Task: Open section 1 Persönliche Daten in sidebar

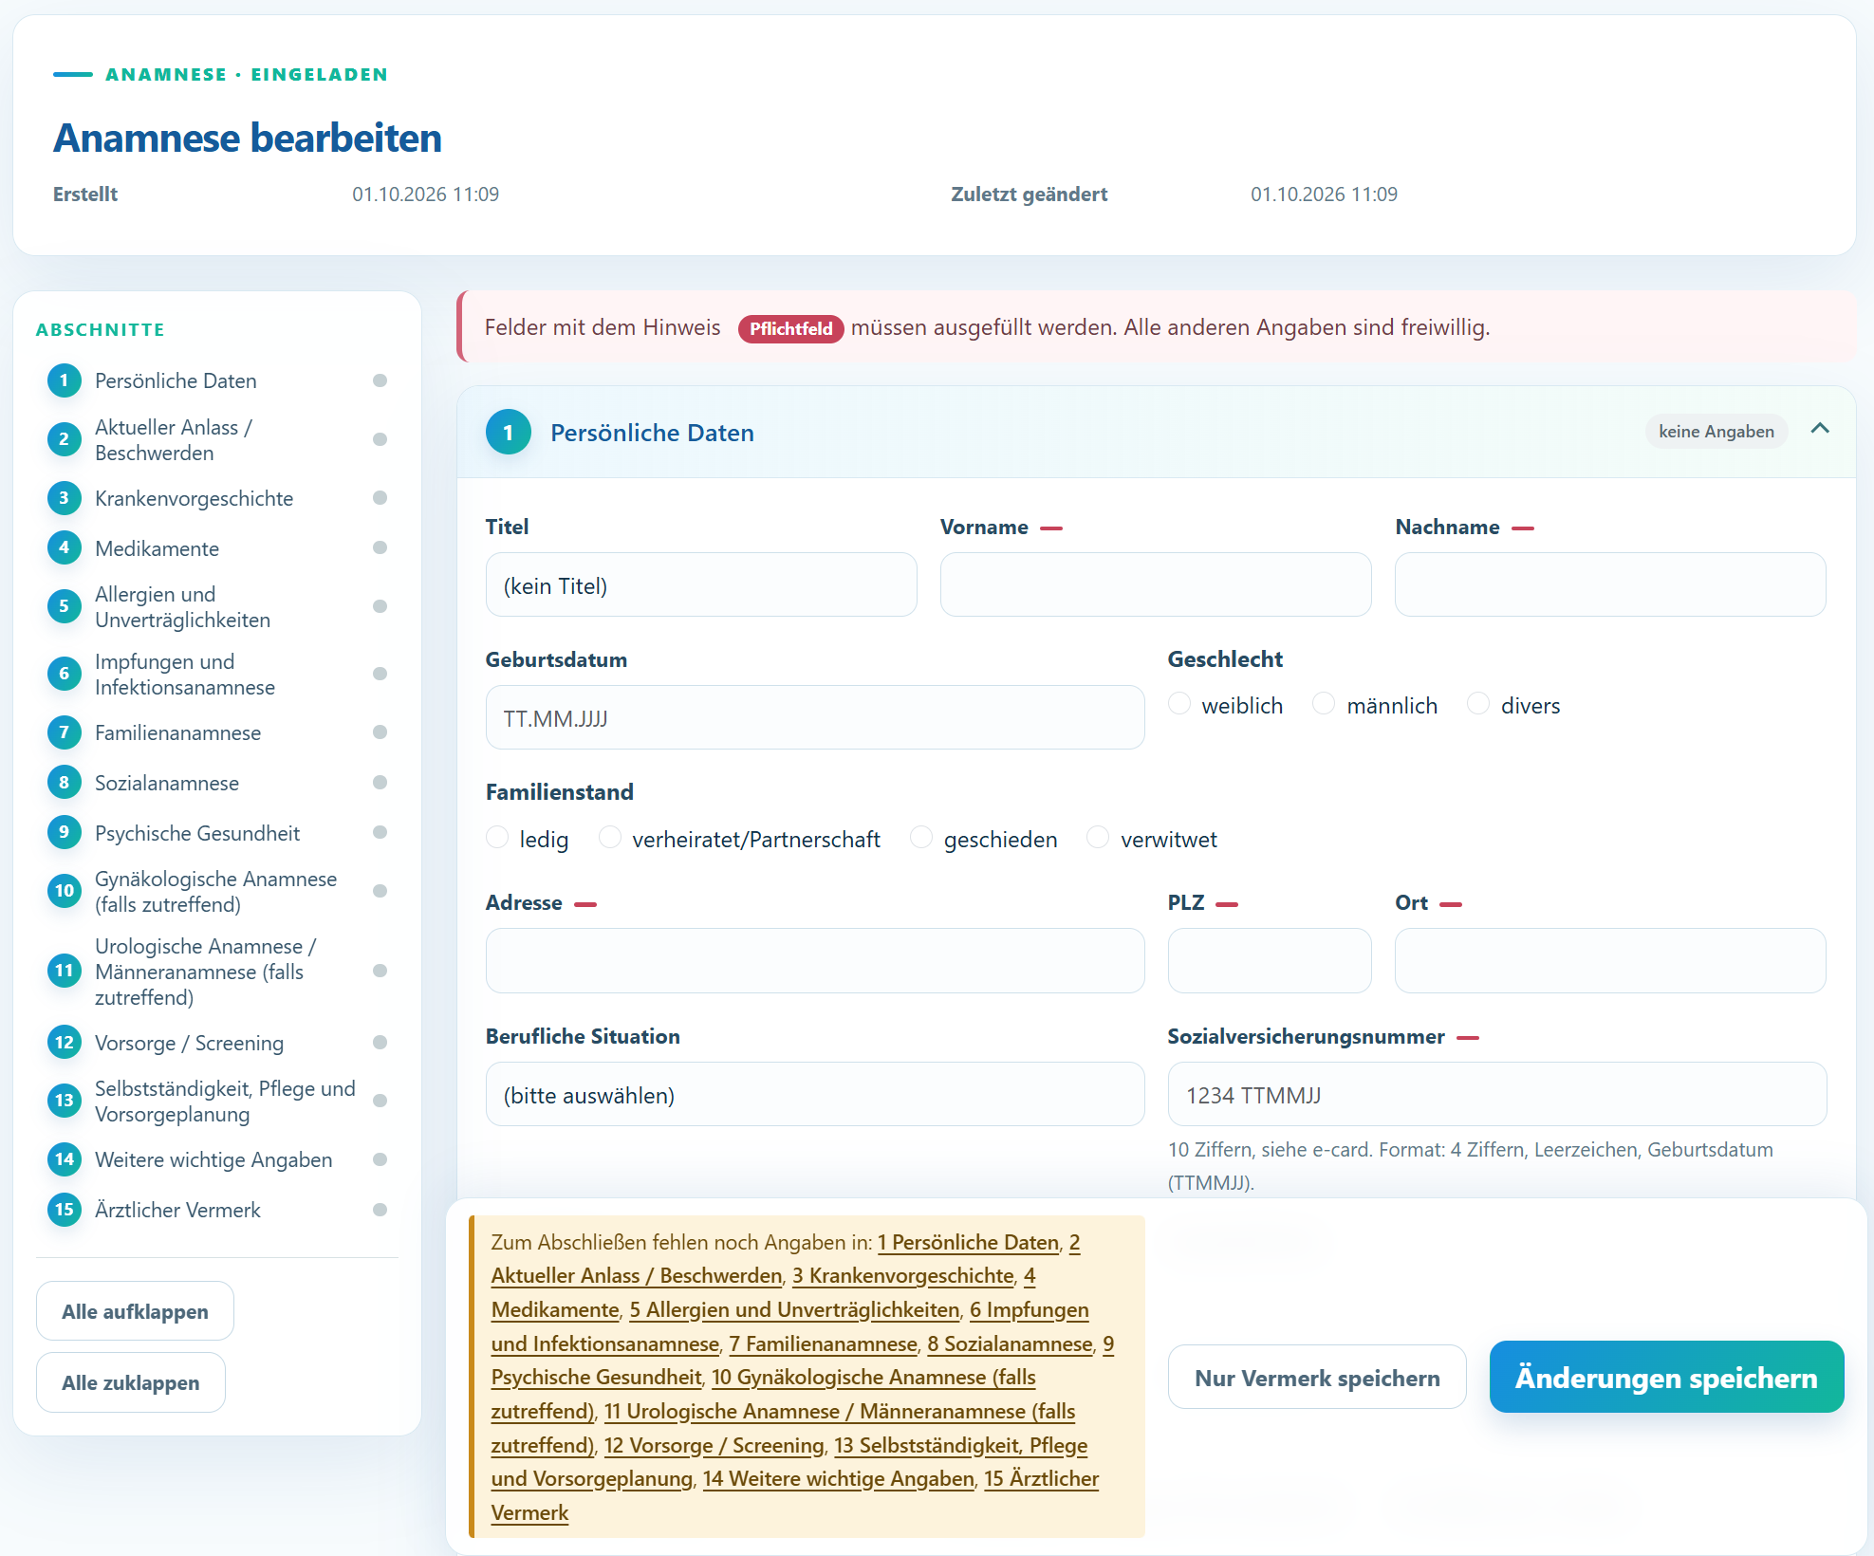Action: pyautogui.click(x=216, y=380)
